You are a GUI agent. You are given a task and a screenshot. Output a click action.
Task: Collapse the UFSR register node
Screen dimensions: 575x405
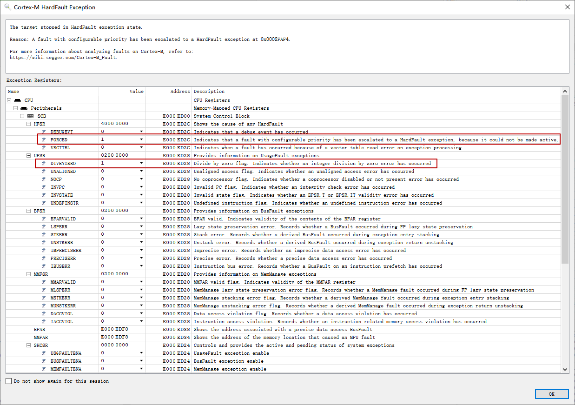coord(28,155)
